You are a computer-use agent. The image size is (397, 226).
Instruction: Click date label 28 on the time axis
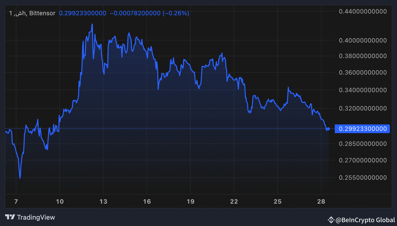321,202
